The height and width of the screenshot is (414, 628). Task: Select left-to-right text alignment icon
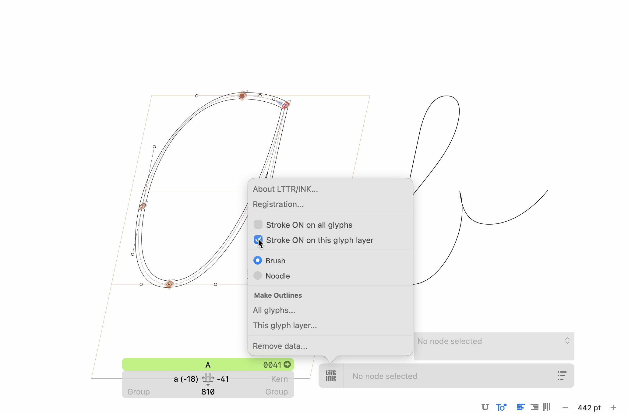click(x=520, y=407)
